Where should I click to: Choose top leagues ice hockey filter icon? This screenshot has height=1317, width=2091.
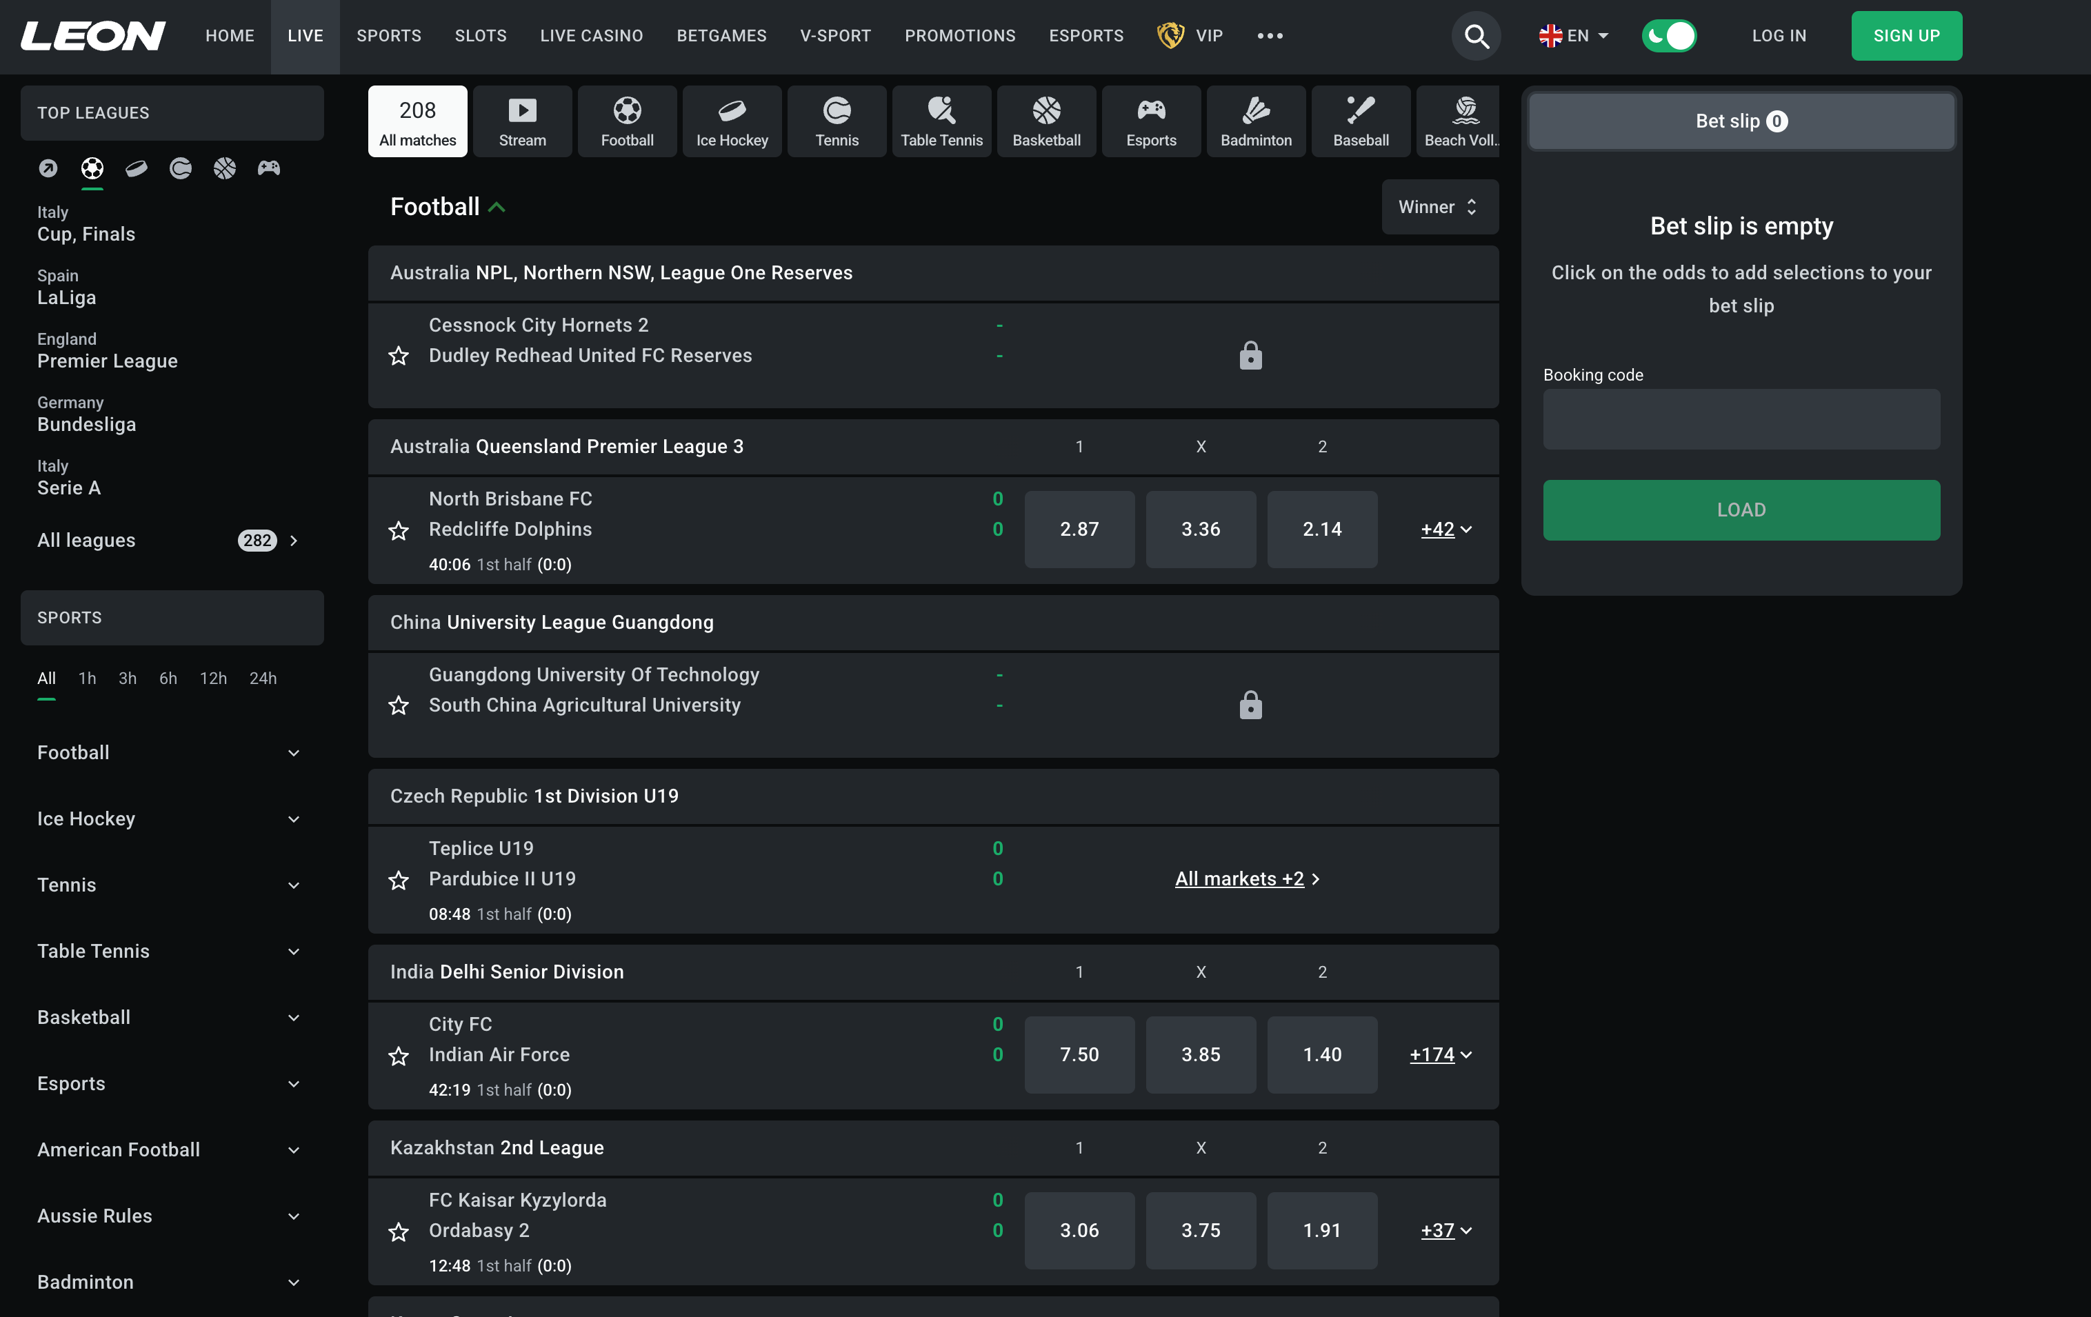point(137,168)
